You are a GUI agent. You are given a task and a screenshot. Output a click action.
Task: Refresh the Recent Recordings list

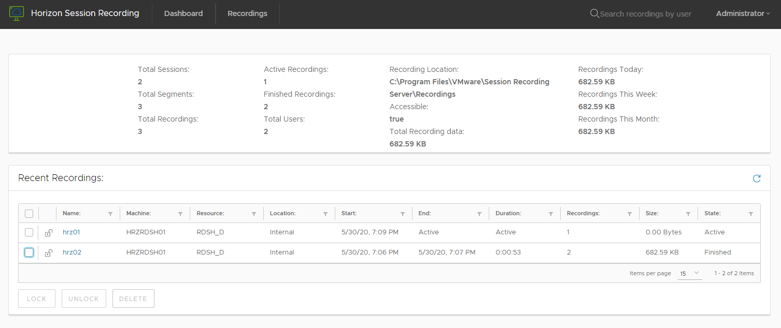pyautogui.click(x=757, y=178)
